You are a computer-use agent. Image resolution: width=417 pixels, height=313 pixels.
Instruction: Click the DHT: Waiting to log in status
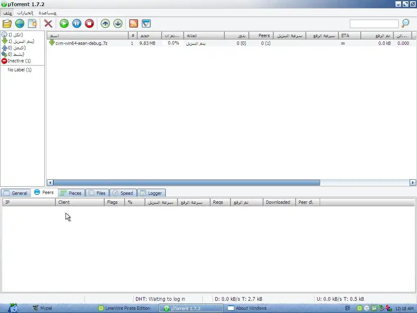point(160,299)
